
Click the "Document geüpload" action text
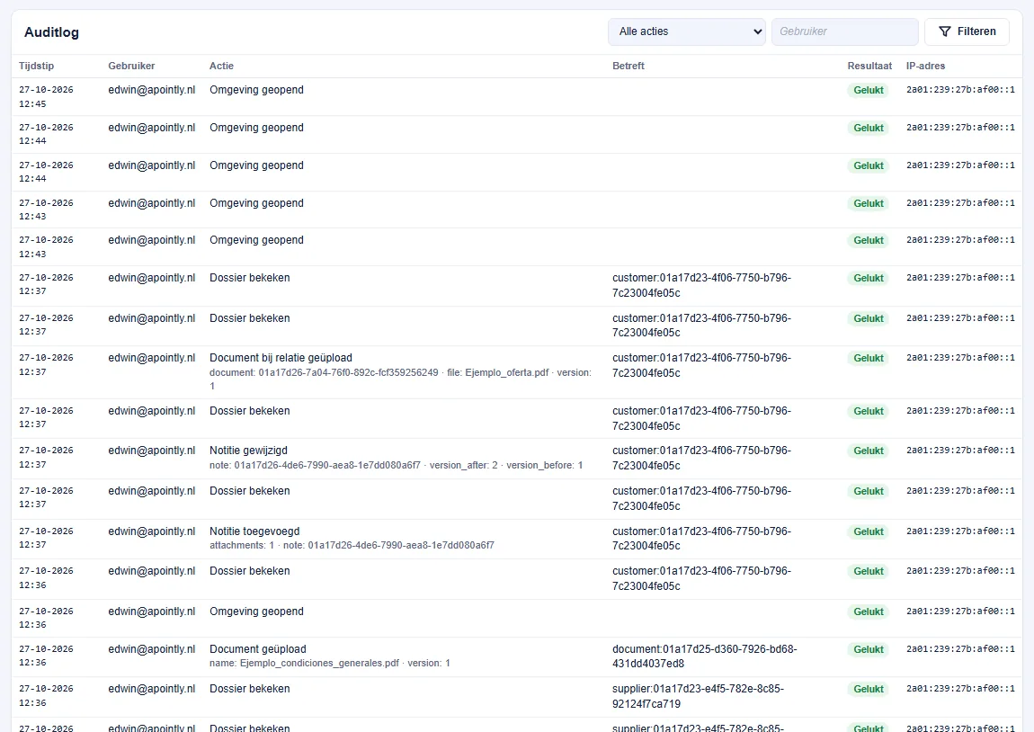pyautogui.click(x=258, y=649)
